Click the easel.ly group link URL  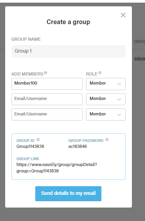(x=57, y=168)
